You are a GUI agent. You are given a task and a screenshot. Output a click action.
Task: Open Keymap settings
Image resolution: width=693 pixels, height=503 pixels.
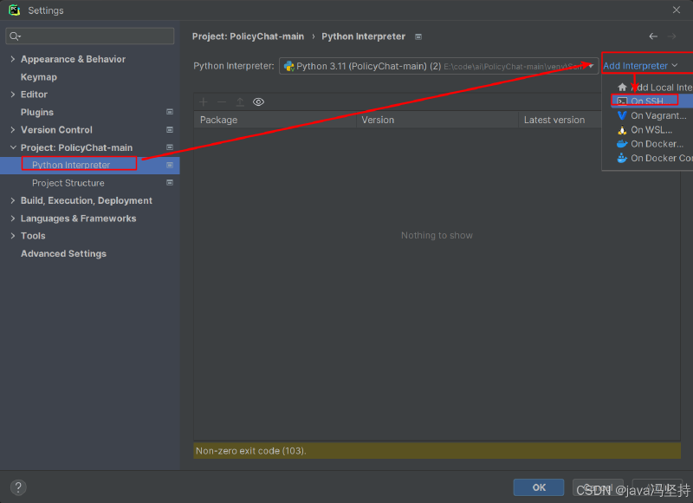point(39,77)
